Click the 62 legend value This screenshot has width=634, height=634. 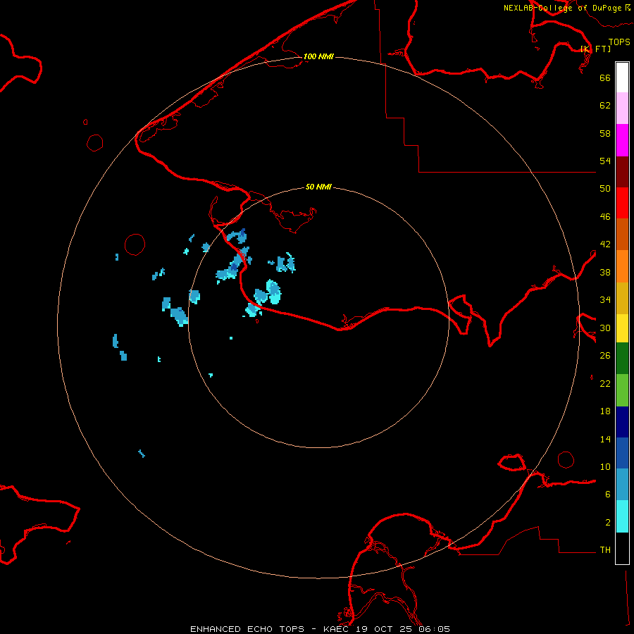(x=605, y=106)
